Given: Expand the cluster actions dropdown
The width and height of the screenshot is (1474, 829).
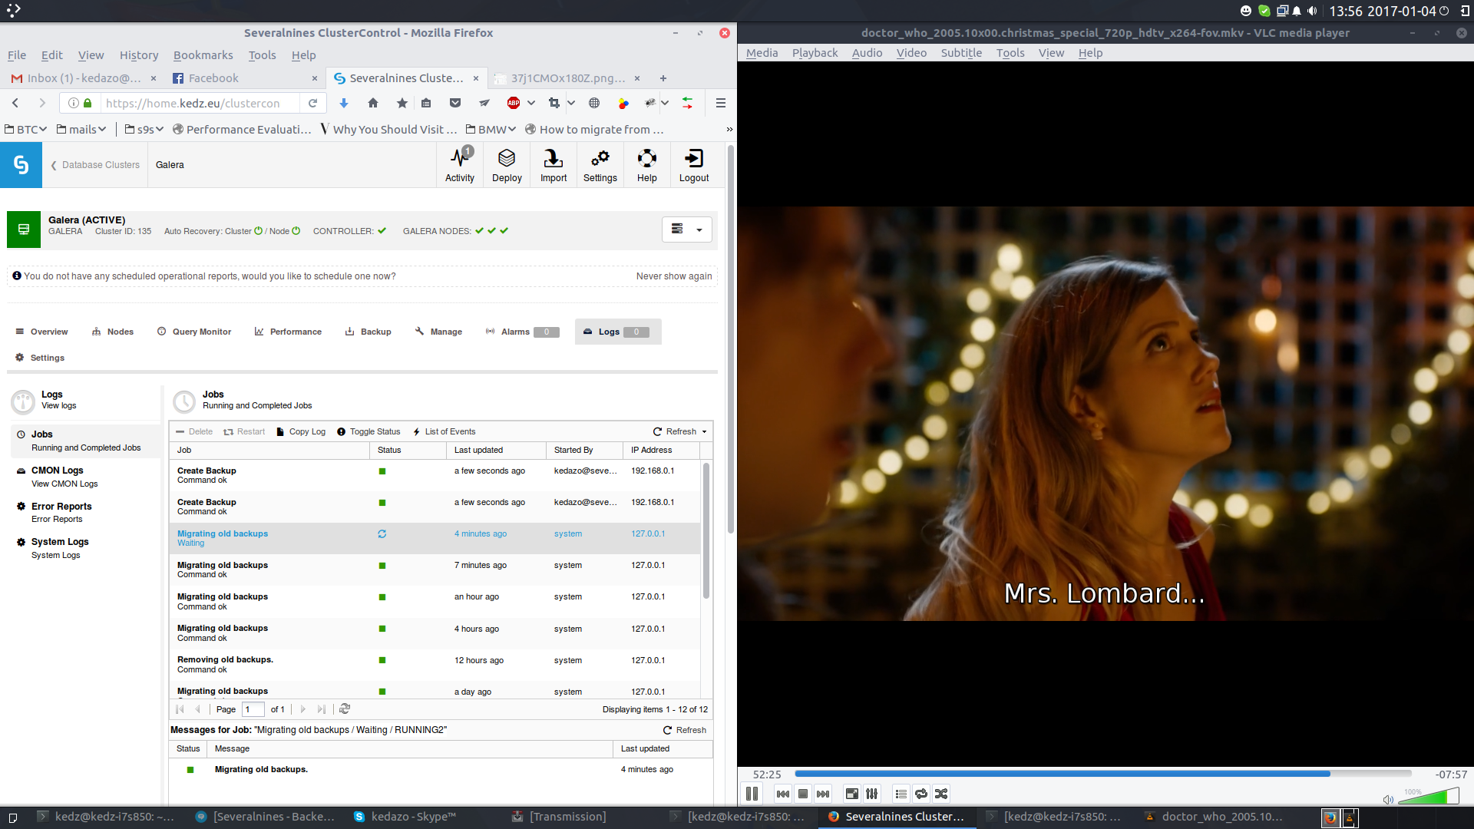Looking at the screenshot, I should [687, 230].
